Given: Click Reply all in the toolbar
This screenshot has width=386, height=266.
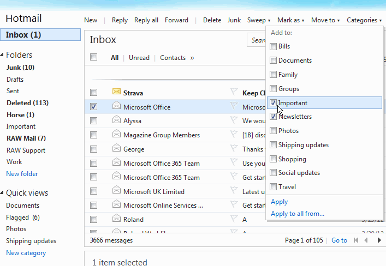Looking at the screenshot, I should click(146, 20).
